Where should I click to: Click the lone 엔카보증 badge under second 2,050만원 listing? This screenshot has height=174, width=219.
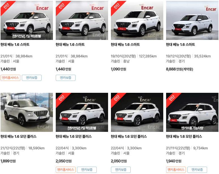click(x=121, y=170)
